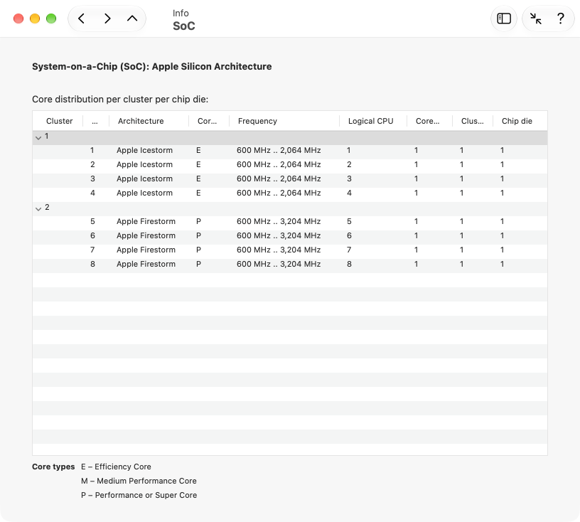The width and height of the screenshot is (580, 522).
Task: Select the cluster 2 group row
Action: [x=290, y=209]
